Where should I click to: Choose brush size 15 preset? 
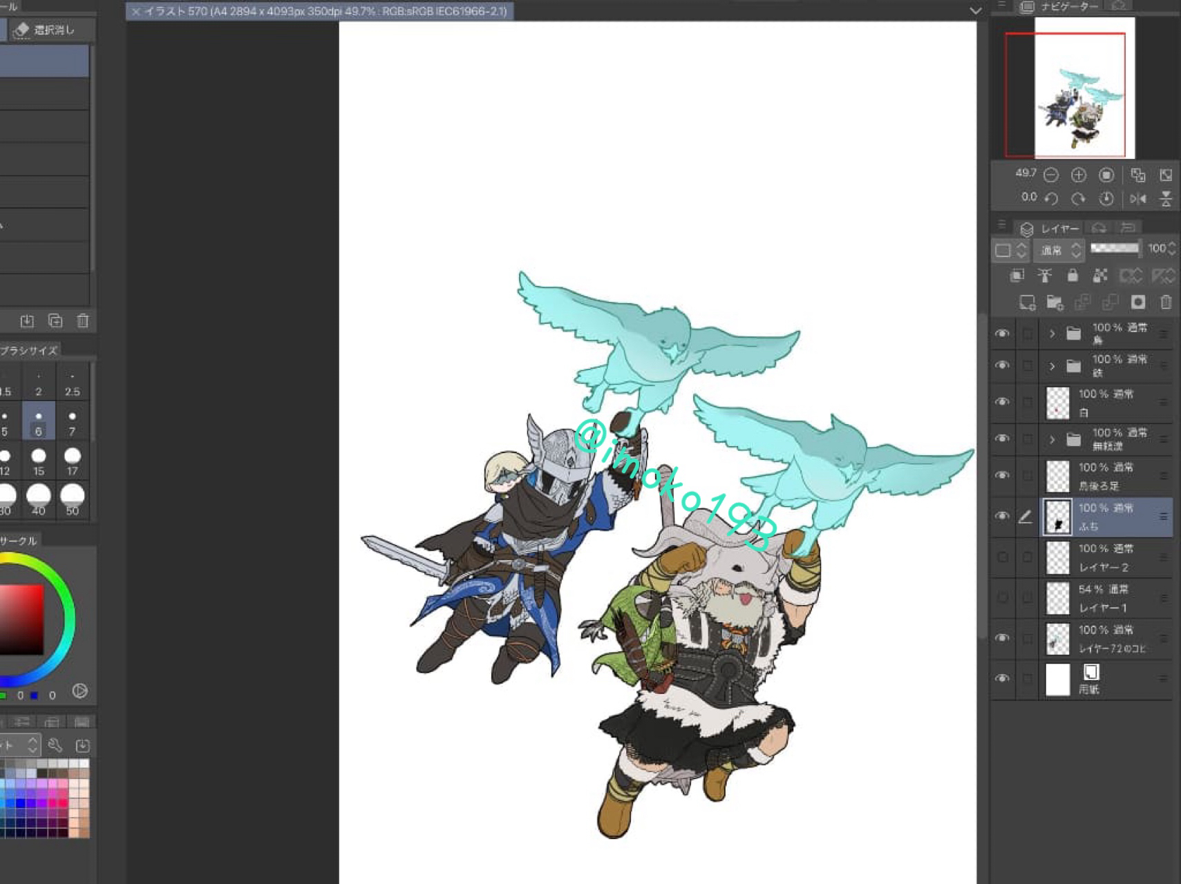(x=39, y=461)
